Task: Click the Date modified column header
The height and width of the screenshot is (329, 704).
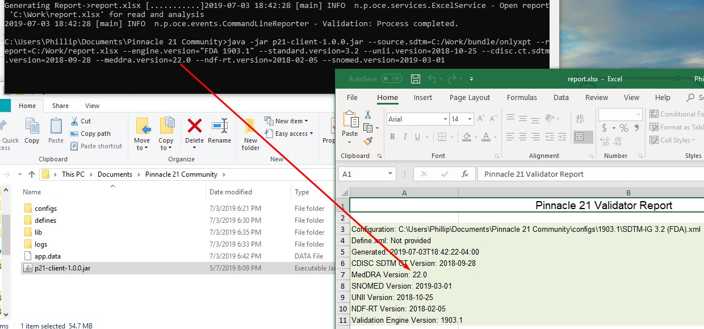Action: coord(231,192)
